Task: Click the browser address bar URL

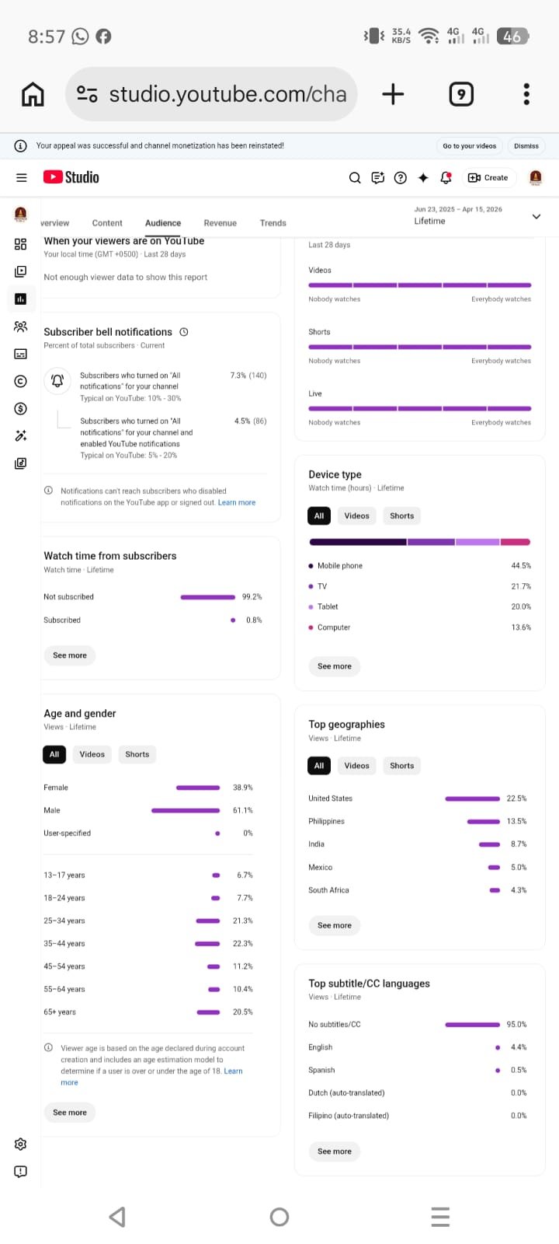Action: pos(227,94)
